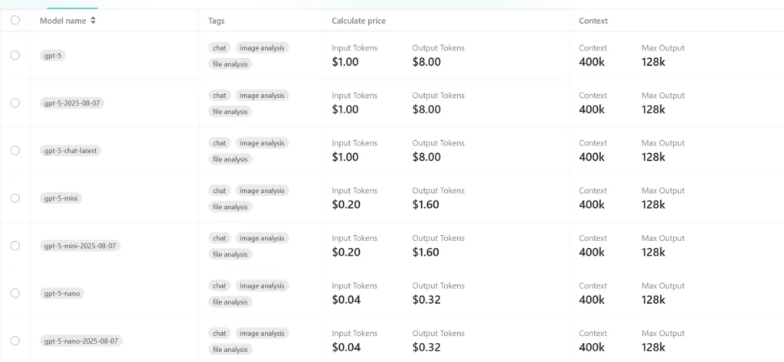Click the Calculate price column header

[358, 21]
